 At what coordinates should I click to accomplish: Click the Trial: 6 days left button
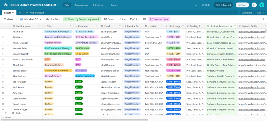(223, 5)
